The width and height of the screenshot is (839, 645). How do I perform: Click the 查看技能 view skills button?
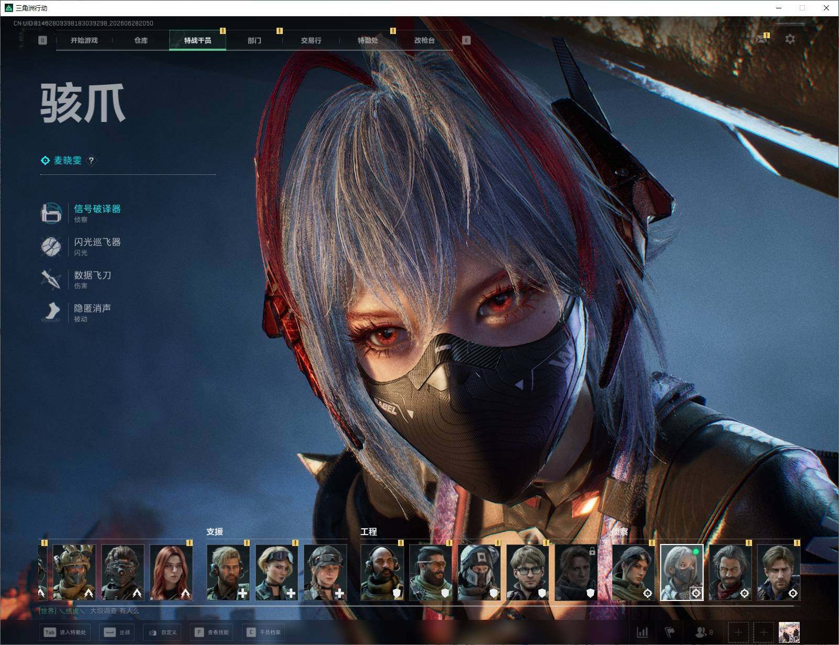[212, 632]
